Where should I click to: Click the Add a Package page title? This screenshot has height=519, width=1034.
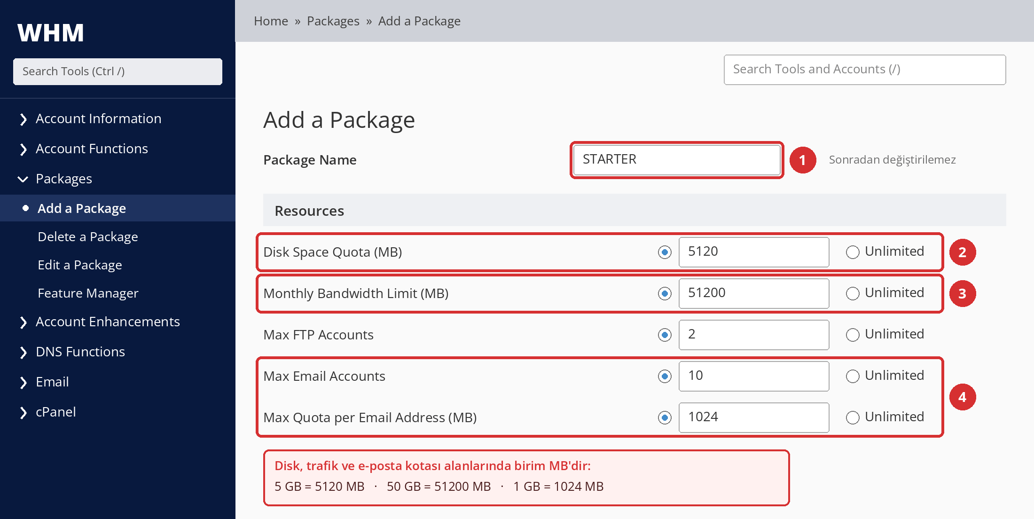pos(339,120)
